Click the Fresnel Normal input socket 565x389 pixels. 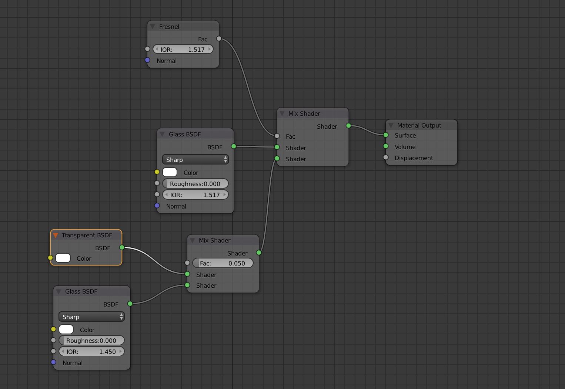coord(147,60)
